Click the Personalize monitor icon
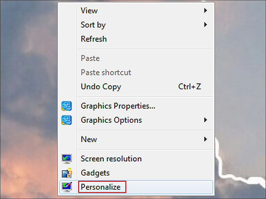Image resolution: width=266 pixels, height=199 pixels. (x=66, y=187)
